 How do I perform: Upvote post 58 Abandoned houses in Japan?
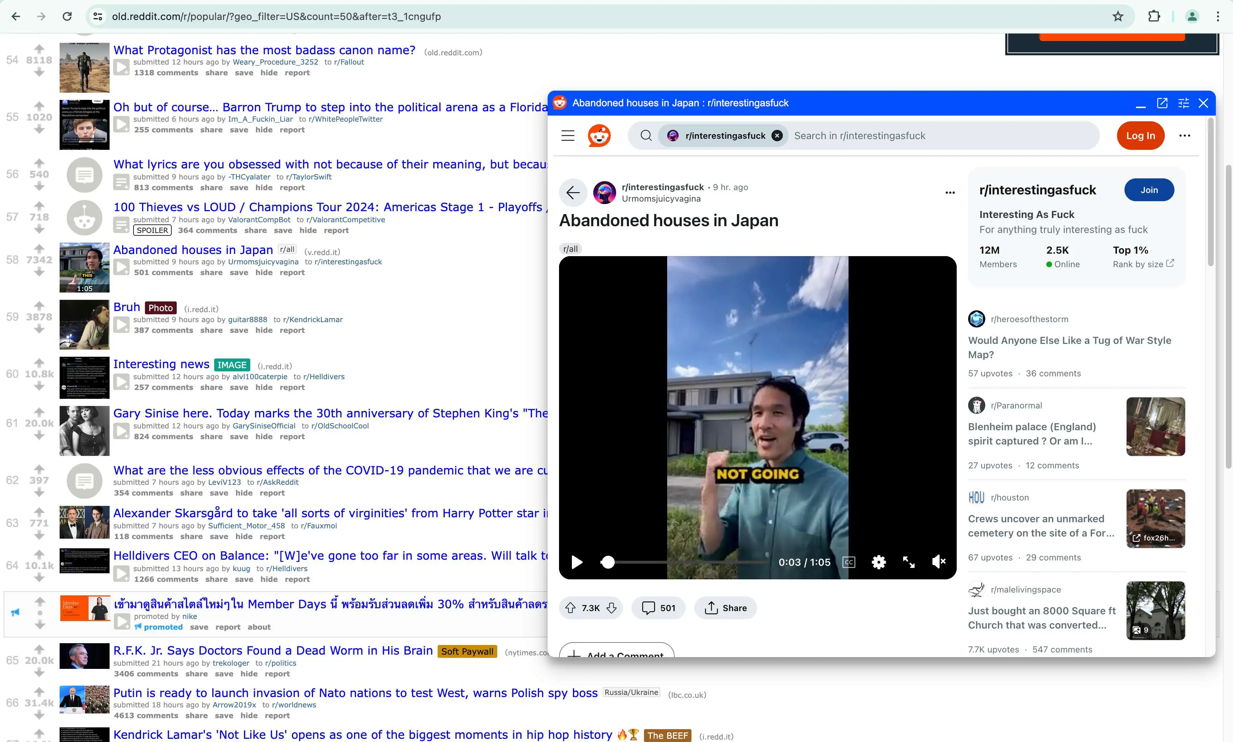pyautogui.click(x=39, y=249)
